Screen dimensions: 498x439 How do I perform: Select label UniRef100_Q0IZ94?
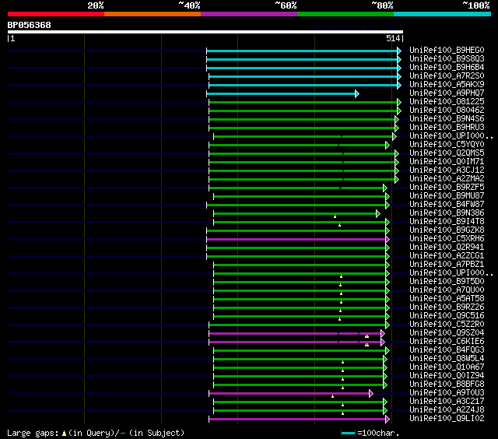tap(447, 376)
